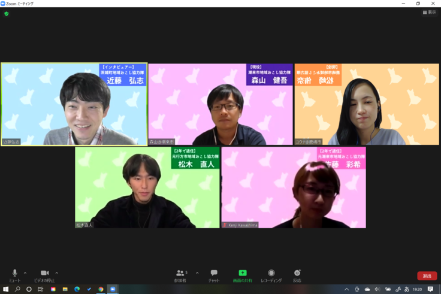Image resolution: width=441 pixels, height=294 pixels.
Task: Expand video options arrow beside camera
Action: pyautogui.click(x=57, y=273)
